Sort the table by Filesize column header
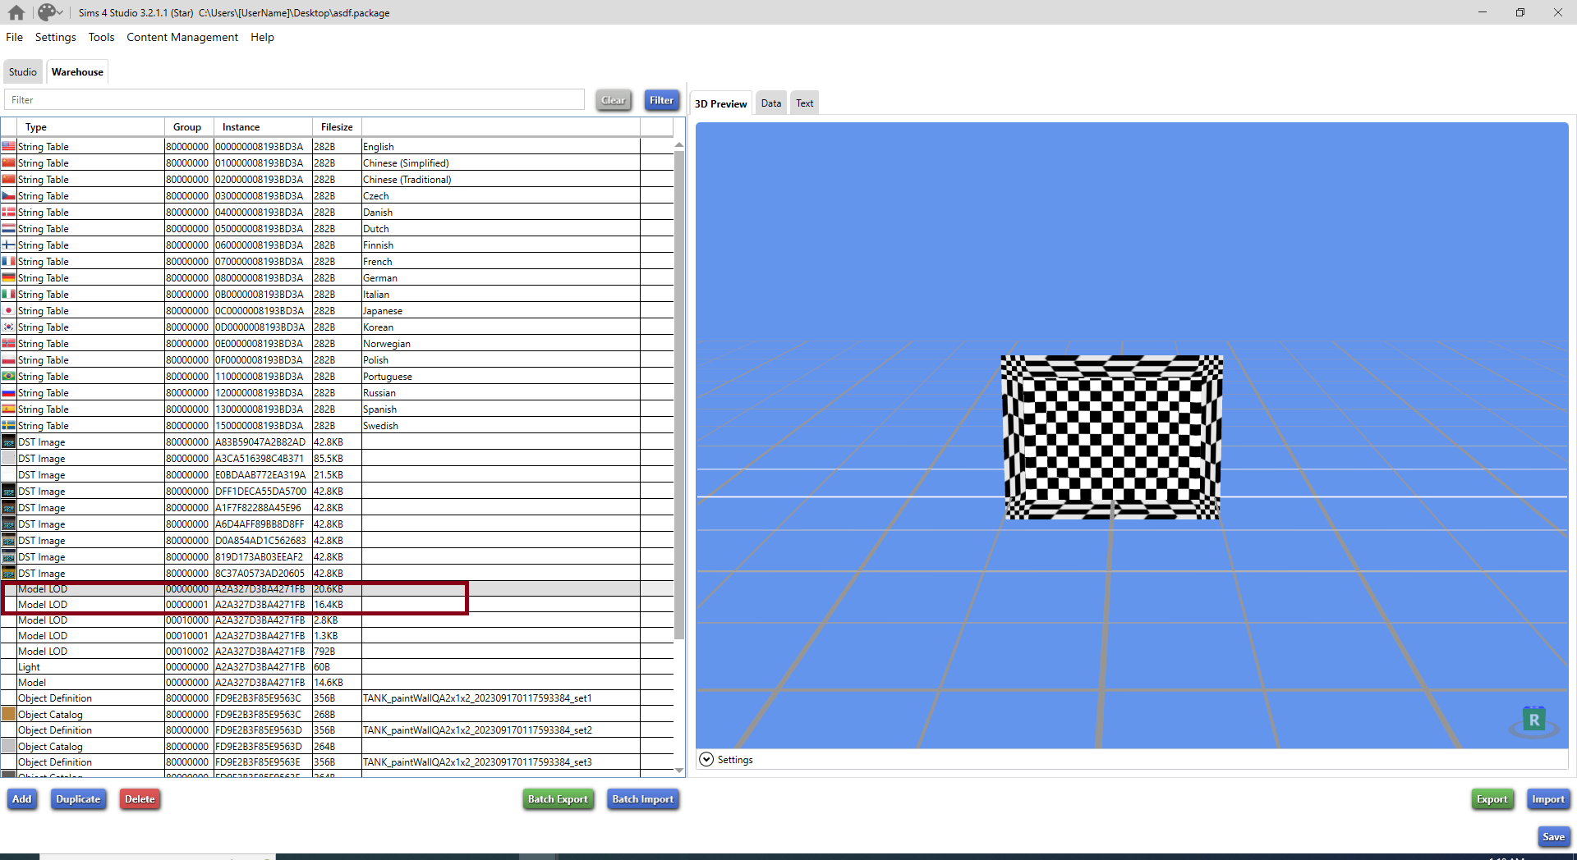1577x860 pixels. 337,127
